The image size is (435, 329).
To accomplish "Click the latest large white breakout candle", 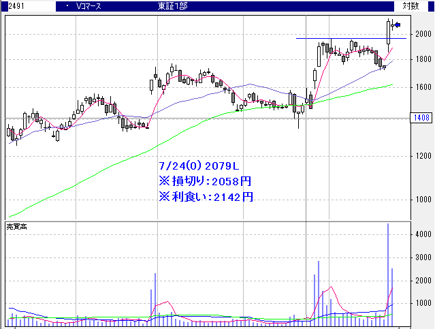I will pyautogui.click(x=388, y=33).
